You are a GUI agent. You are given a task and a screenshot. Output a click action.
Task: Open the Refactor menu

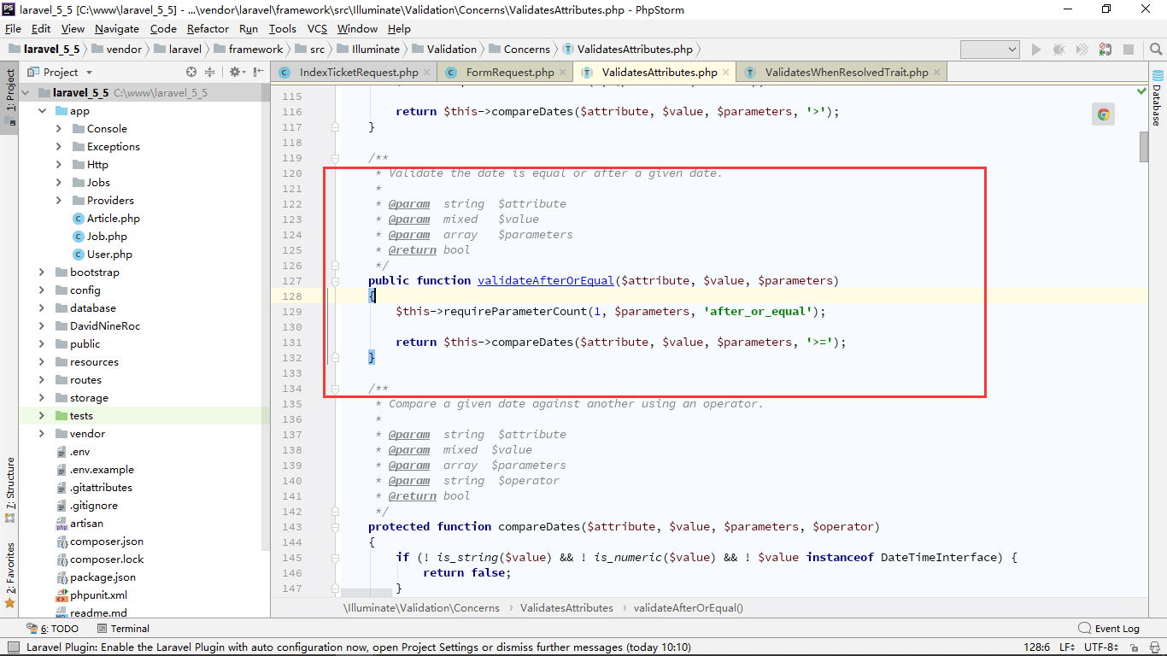(208, 28)
